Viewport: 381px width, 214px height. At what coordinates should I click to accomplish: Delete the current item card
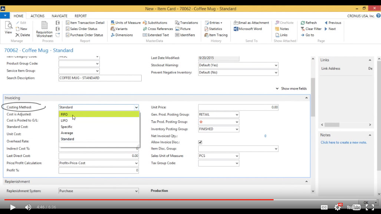click(23, 35)
